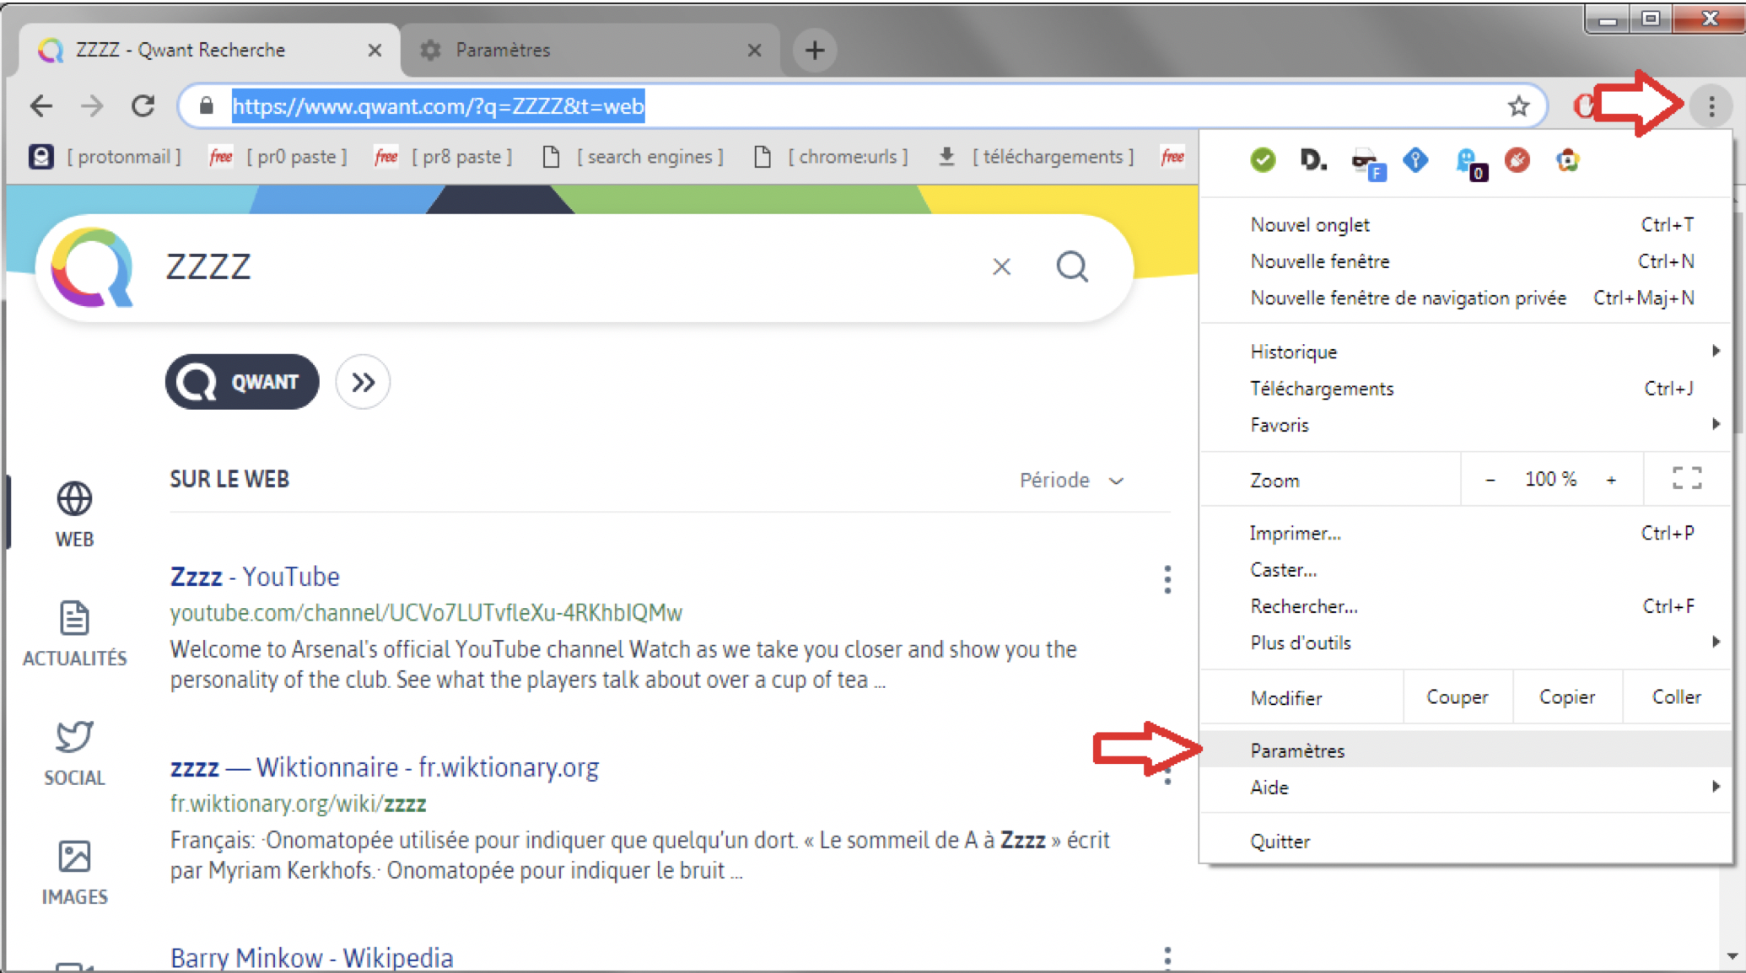
Task: Open options for Barry Minkow result
Action: [1167, 956]
